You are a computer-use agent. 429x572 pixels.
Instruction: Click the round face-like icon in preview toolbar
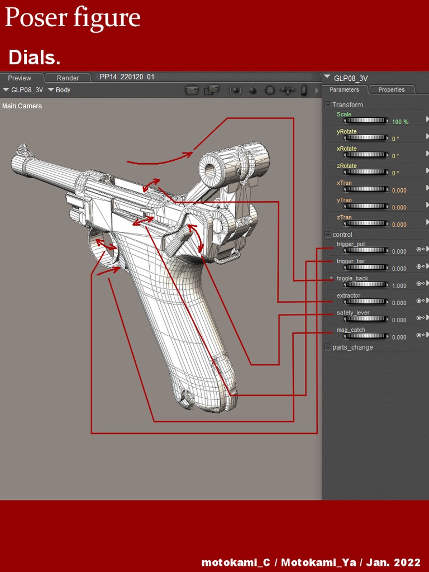[x=270, y=90]
